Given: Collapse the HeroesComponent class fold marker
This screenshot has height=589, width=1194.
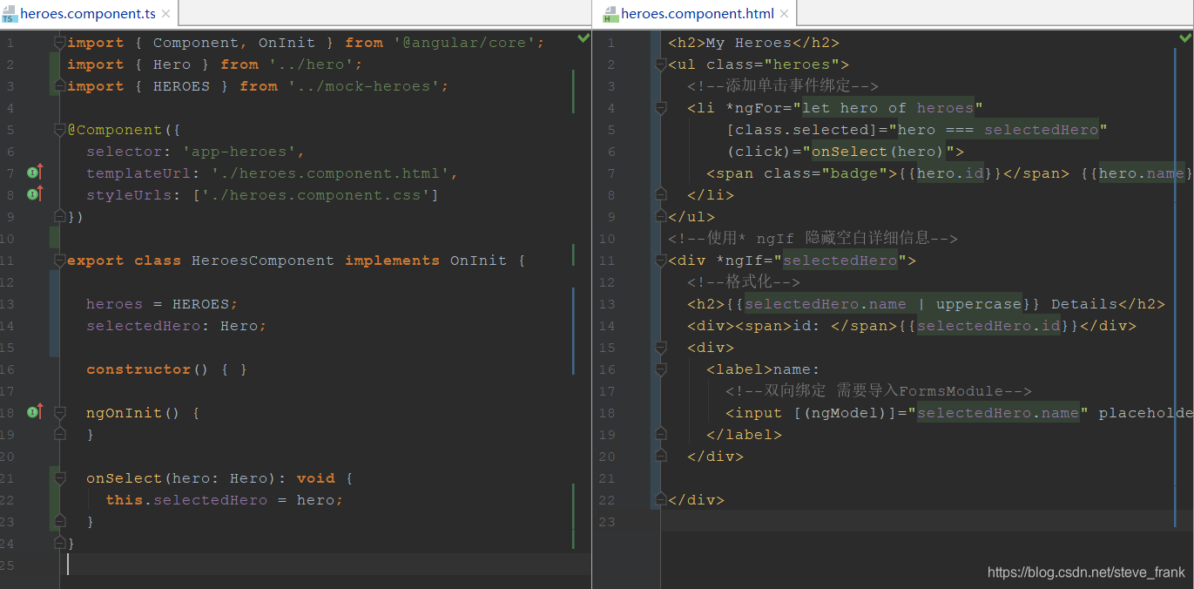Looking at the screenshot, I should (x=59, y=260).
